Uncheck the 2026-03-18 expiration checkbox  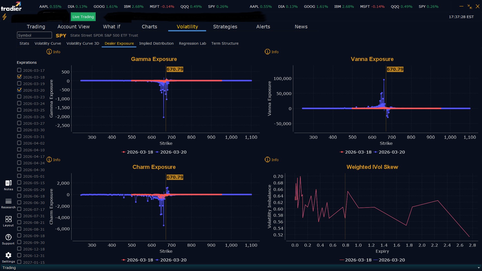(19, 77)
